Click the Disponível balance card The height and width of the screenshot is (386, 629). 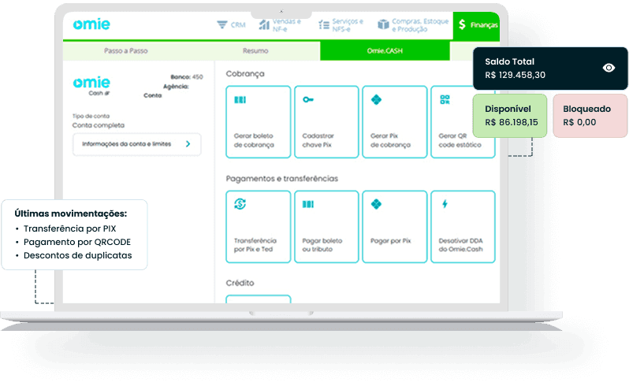pyautogui.click(x=510, y=116)
